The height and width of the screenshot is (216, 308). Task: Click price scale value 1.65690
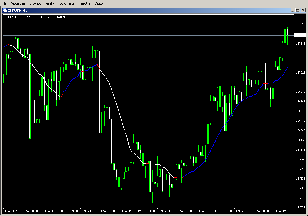(300, 169)
